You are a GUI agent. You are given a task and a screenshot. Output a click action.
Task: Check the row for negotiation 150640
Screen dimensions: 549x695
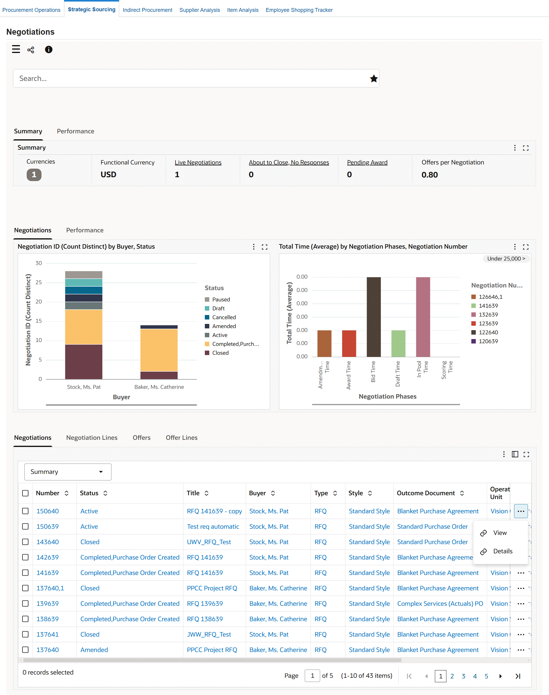(25, 511)
